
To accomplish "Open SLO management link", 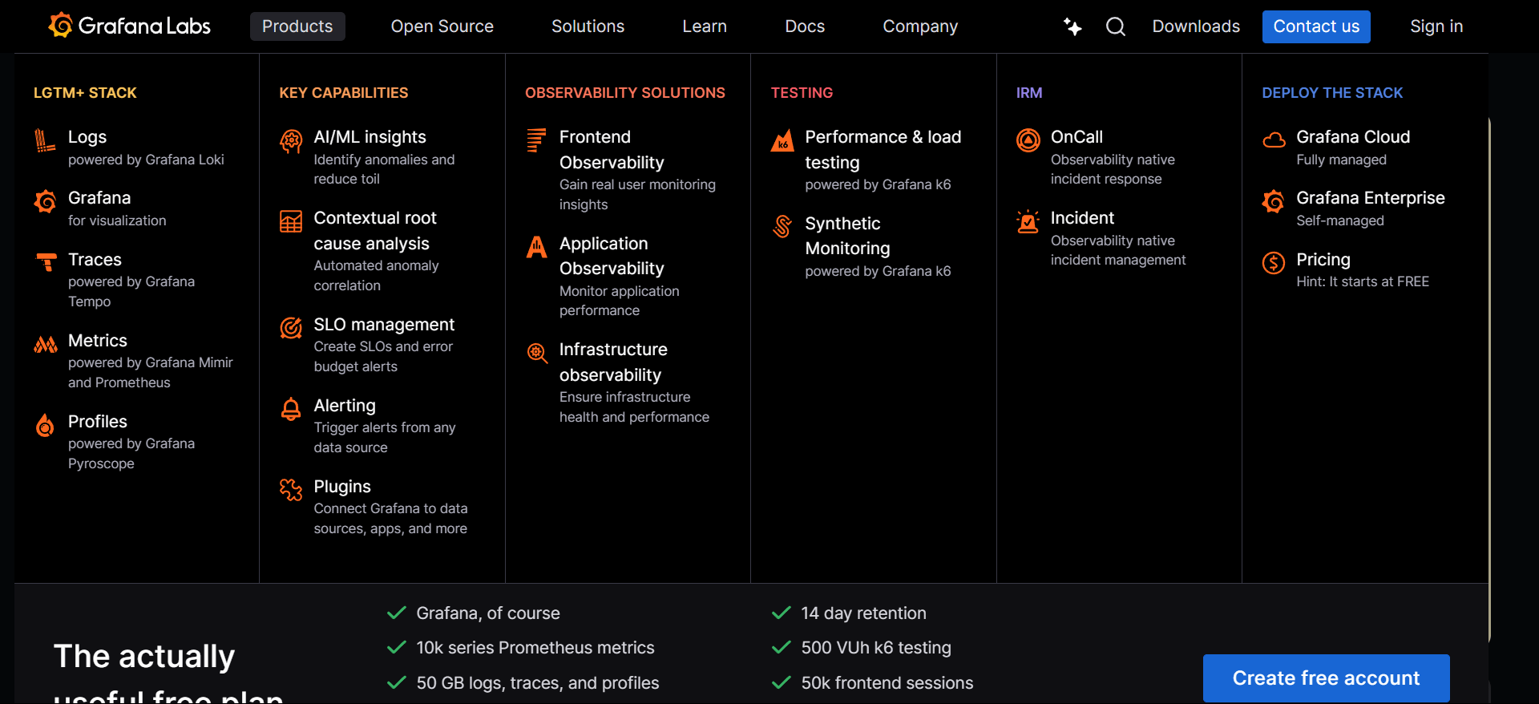I will coord(384,325).
